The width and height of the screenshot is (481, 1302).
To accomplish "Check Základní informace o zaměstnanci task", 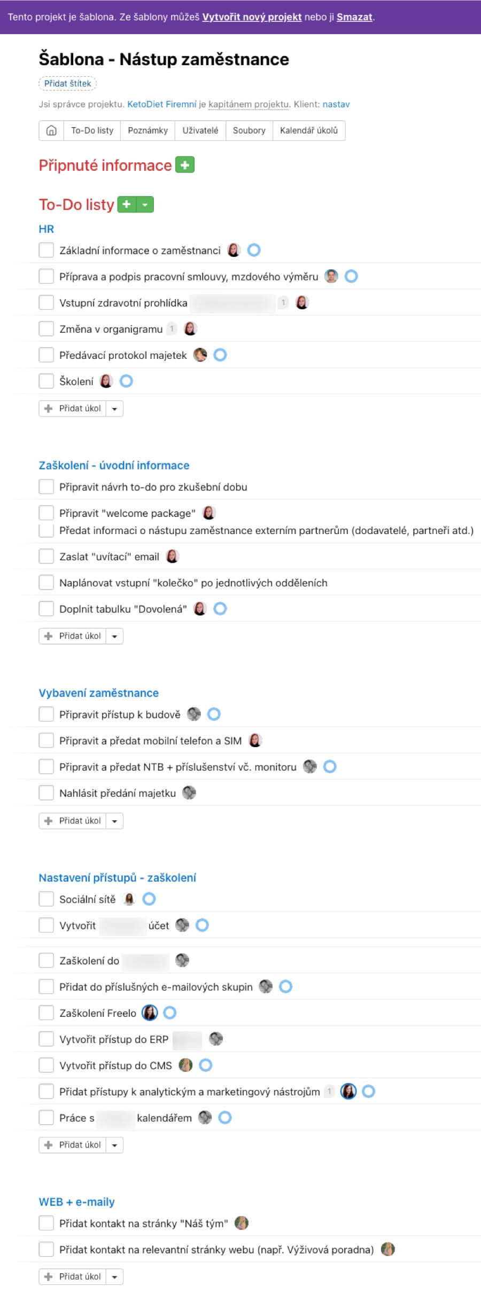I will point(46,250).
